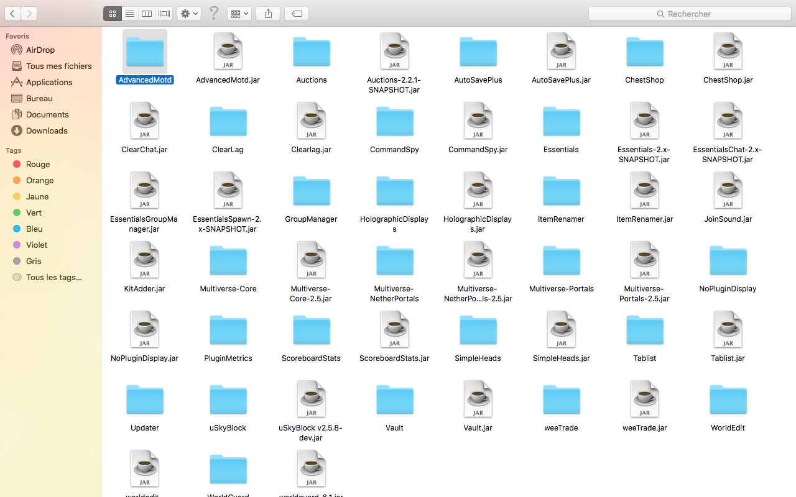Select the Auctions folder
The width and height of the screenshot is (796, 497).
click(312, 52)
